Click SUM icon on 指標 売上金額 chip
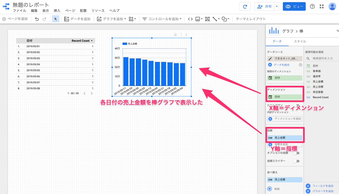 (x=270, y=138)
